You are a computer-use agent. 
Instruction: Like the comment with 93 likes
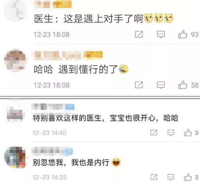[x=183, y=34]
